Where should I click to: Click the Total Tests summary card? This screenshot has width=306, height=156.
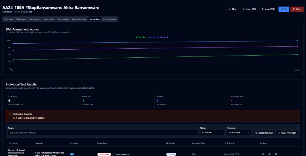point(42,100)
